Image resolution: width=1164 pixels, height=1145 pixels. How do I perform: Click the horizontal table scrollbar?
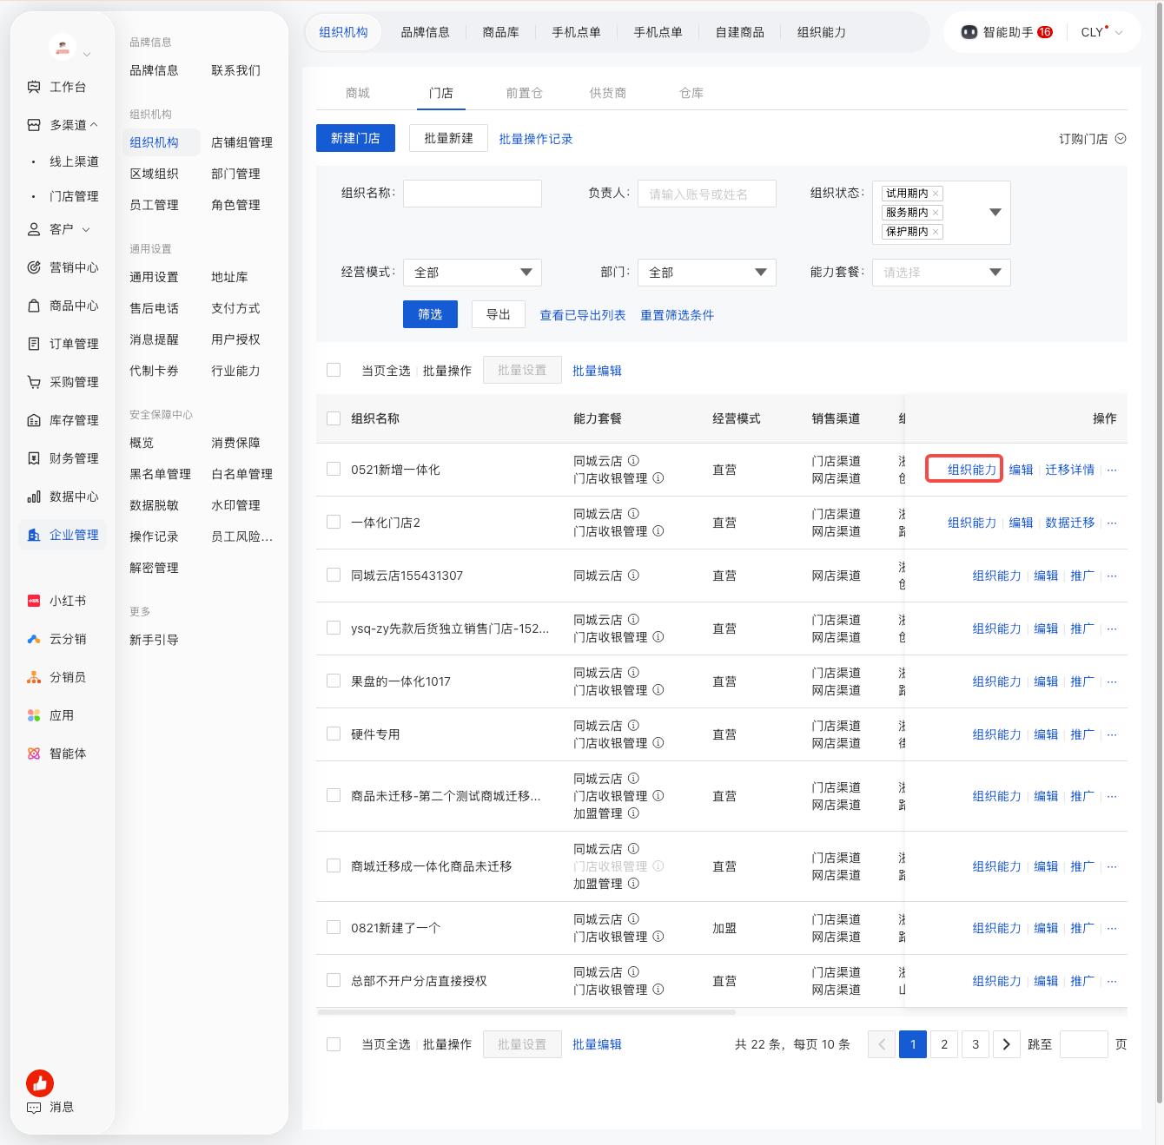(527, 1012)
